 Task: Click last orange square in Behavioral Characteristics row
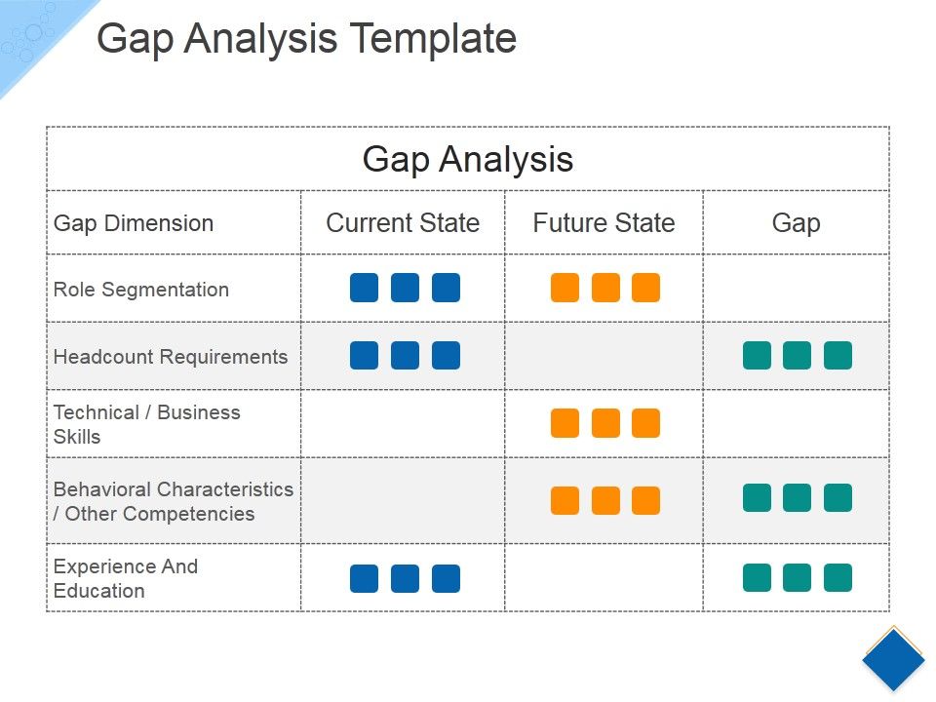[x=645, y=500]
